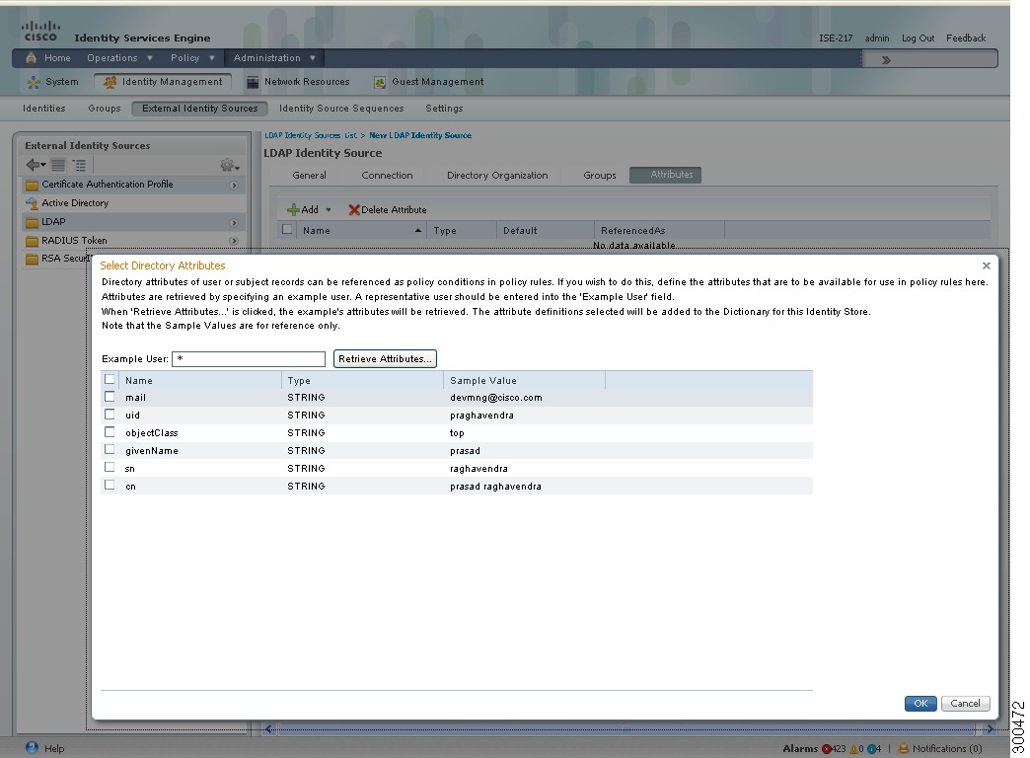Open the Administration dropdown menu

coord(274,58)
